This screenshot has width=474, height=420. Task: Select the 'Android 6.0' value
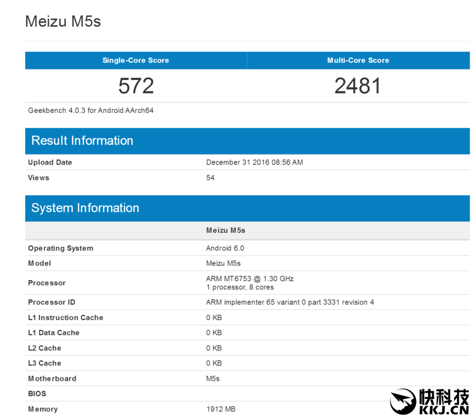point(225,248)
